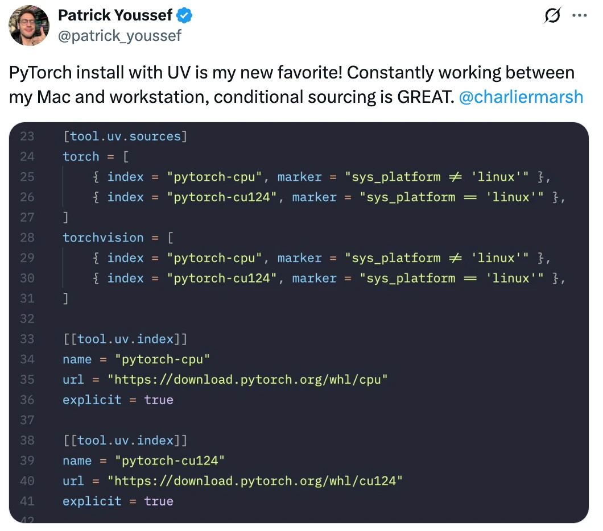Screen dimensions: 603x531
Task: Open Patrick Youssef's profile picture
Action: click(29, 26)
